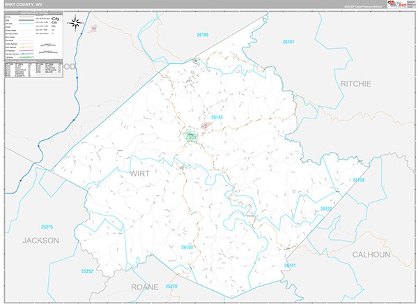Select ZIP code label 25275
The width and height of the screenshot is (418, 304).
click(x=47, y=227)
